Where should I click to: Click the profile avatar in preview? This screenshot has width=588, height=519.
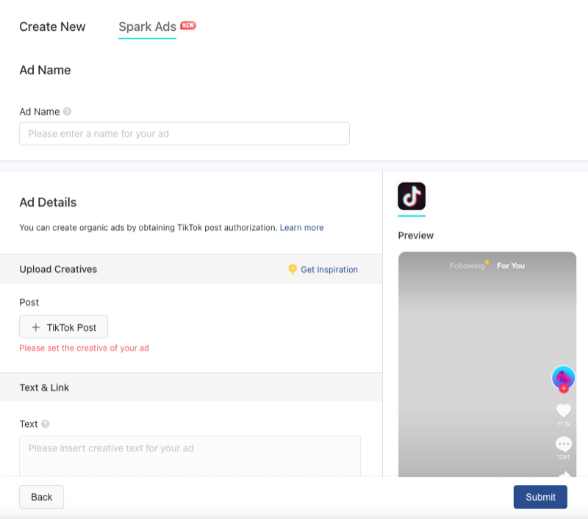pyautogui.click(x=563, y=377)
